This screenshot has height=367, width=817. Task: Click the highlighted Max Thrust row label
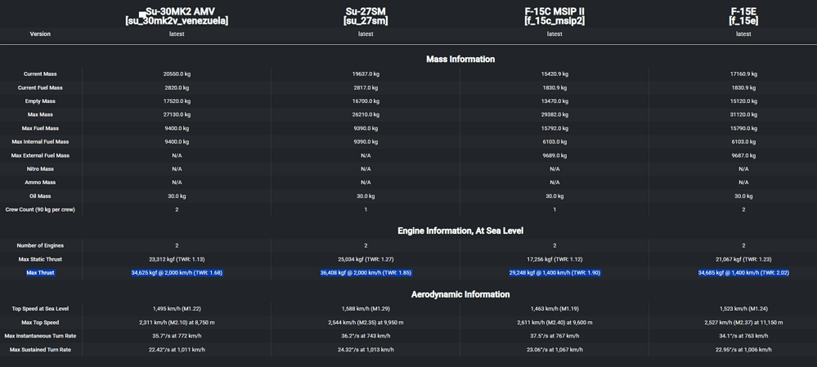pos(40,272)
